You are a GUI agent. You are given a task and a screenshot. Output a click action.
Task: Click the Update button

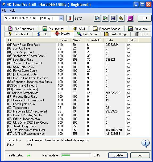pyautogui.click(x=118, y=155)
